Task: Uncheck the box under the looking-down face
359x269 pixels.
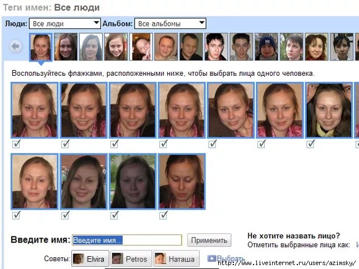Action: point(163,215)
